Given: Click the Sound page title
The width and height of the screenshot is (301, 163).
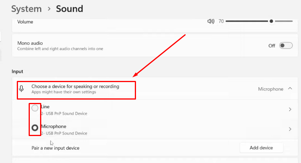Looking at the screenshot, I should (x=70, y=9).
